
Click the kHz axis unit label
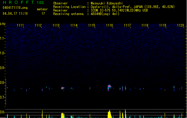coord(3,24)
